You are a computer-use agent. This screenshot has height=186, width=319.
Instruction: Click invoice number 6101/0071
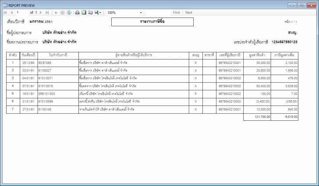coord(46,78)
